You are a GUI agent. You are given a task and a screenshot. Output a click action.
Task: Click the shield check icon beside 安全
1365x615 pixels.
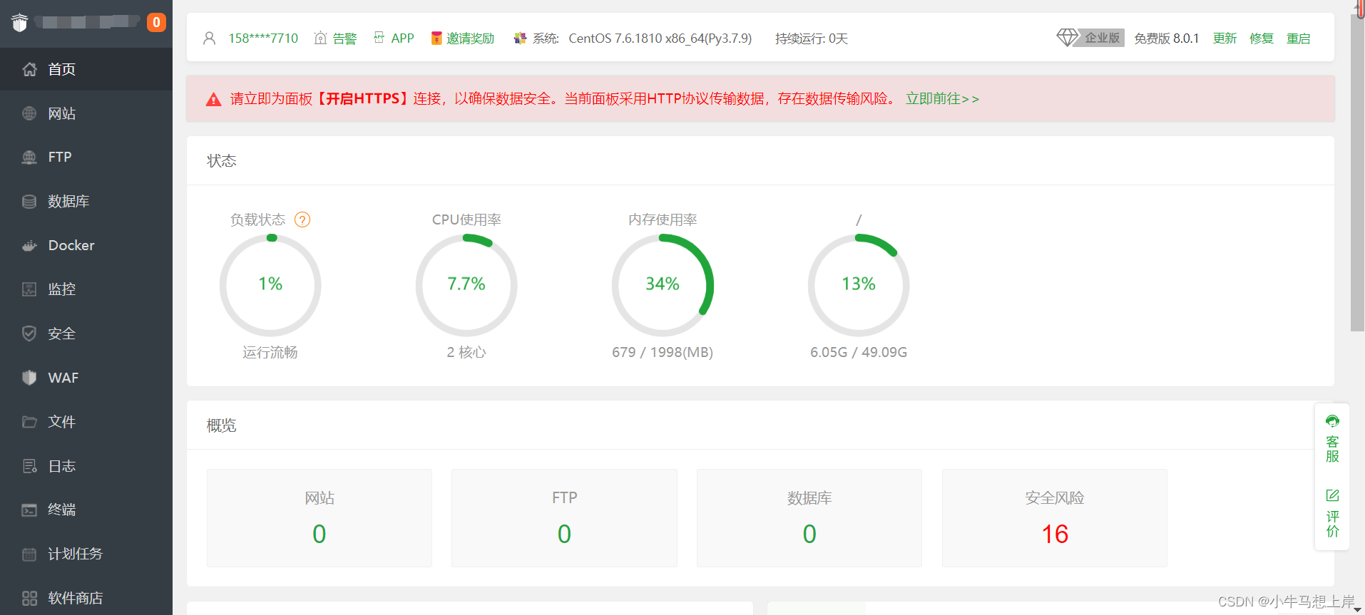tap(29, 334)
